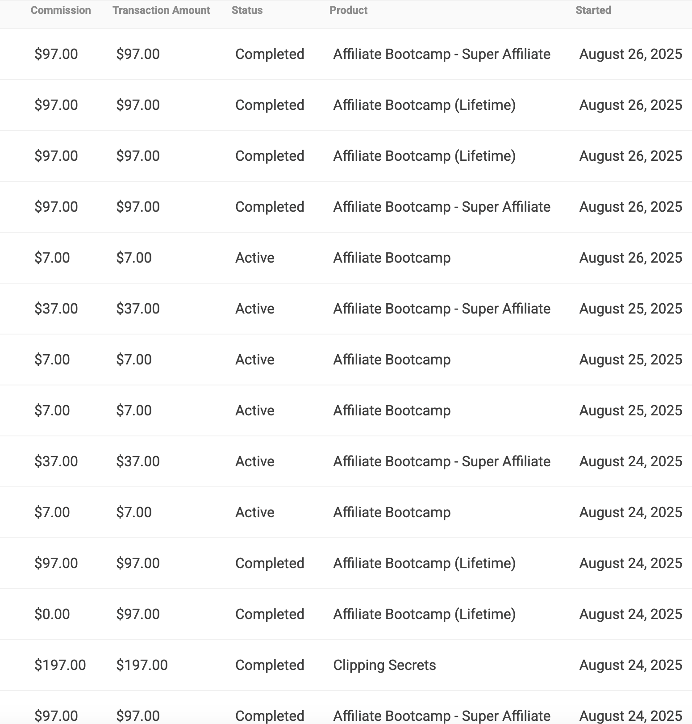Image resolution: width=692 pixels, height=724 pixels.
Task: Click the first Affiliate Bootcamp (Lifetime) product name
Action: click(x=425, y=105)
